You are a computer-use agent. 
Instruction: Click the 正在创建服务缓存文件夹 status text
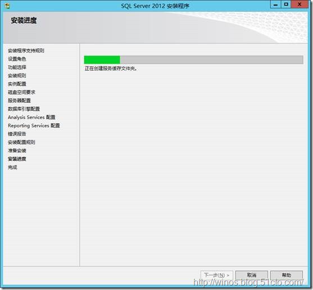pos(111,69)
